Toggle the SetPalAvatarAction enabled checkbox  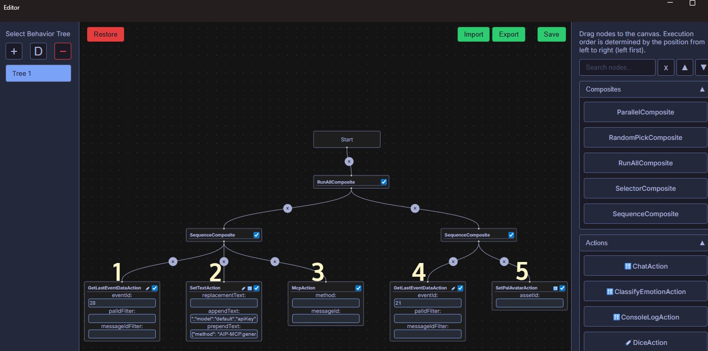[562, 288]
